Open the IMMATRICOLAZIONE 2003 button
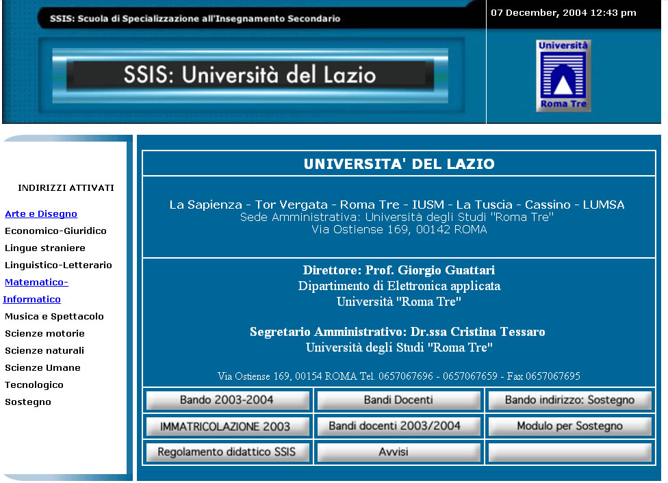 click(227, 426)
